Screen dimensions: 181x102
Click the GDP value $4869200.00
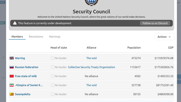(x=165, y=94)
